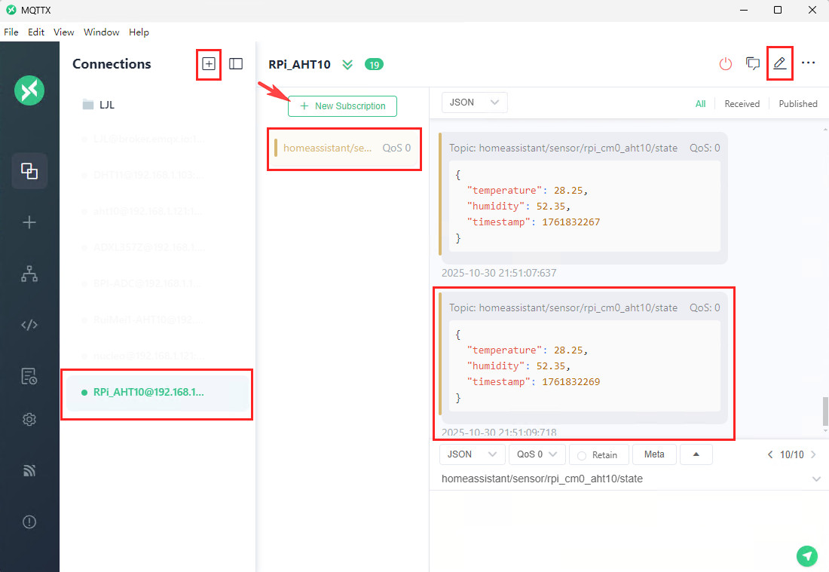Open the File menu
The image size is (829, 572).
[11, 32]
